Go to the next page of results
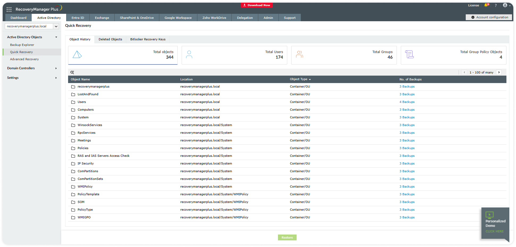The image size is (516, 247). click(x=499, y=72)
